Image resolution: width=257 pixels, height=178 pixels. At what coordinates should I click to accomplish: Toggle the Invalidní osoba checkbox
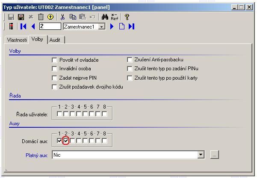(x=54, y=69)
